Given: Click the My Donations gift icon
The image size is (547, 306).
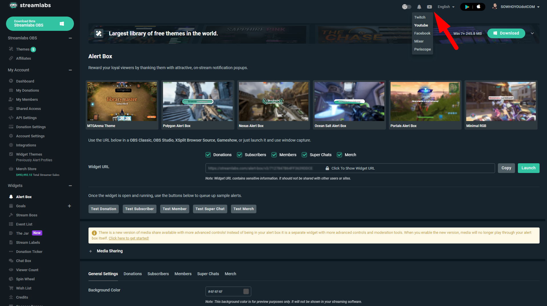Looking at the screenshot, I should pos(11,90).
